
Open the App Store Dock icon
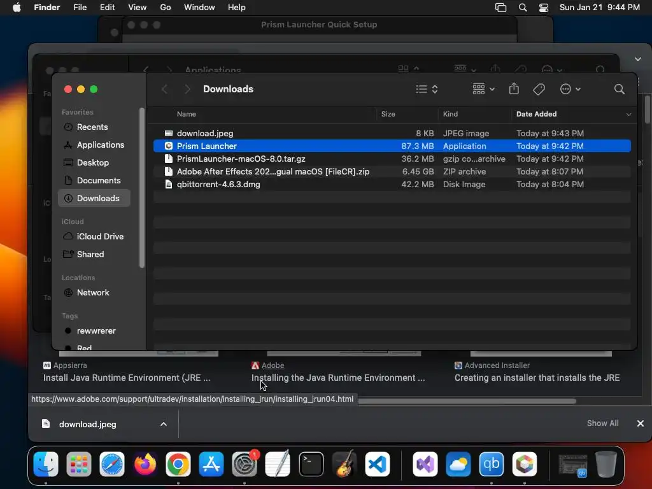211,464
